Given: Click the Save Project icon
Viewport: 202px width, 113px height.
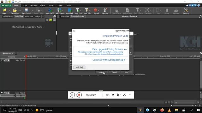Looking at the screenshot, I should [26, 10].
